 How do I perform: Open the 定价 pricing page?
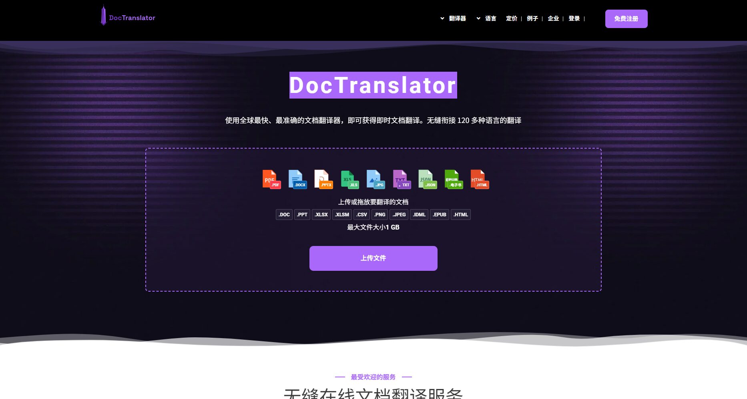(511, 18)
